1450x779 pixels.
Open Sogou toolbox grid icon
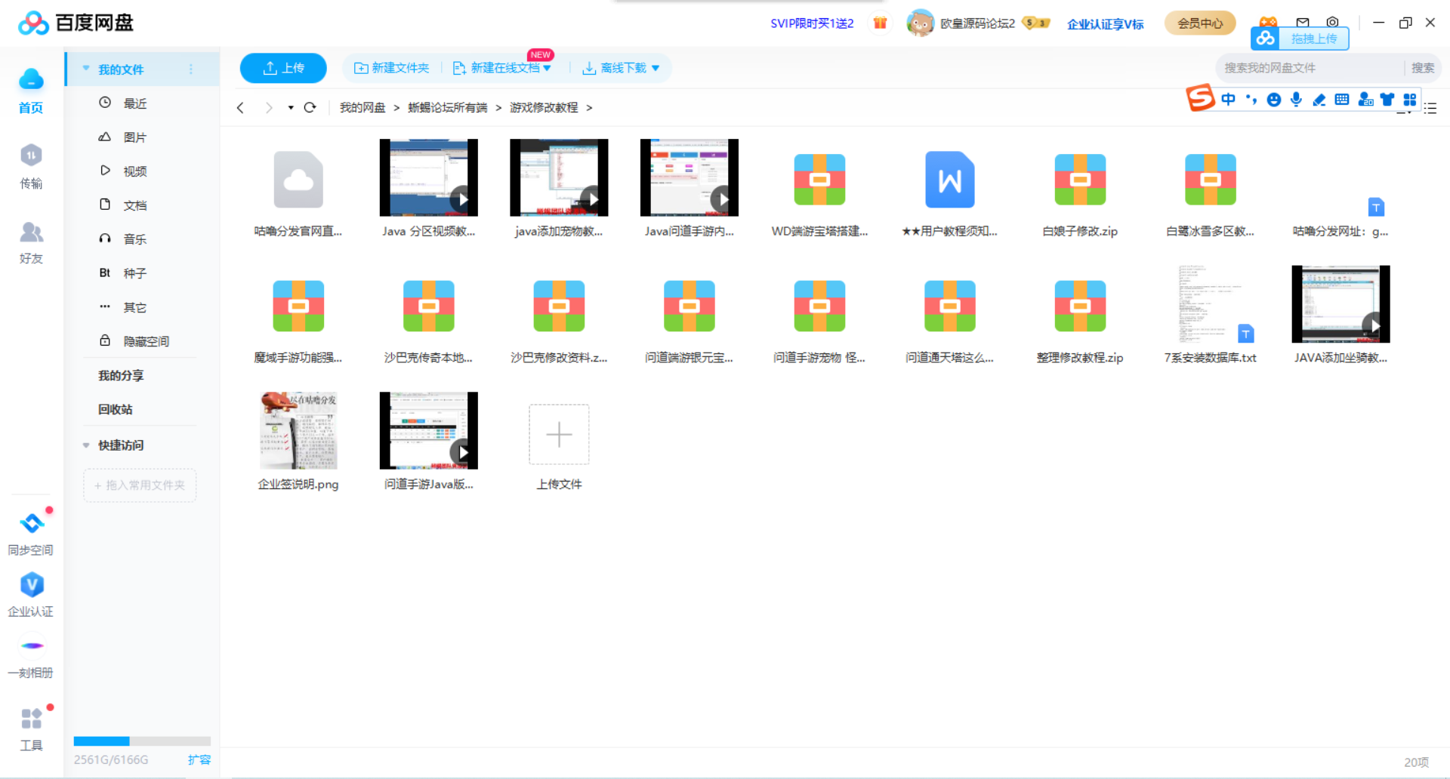[1410, 100]
